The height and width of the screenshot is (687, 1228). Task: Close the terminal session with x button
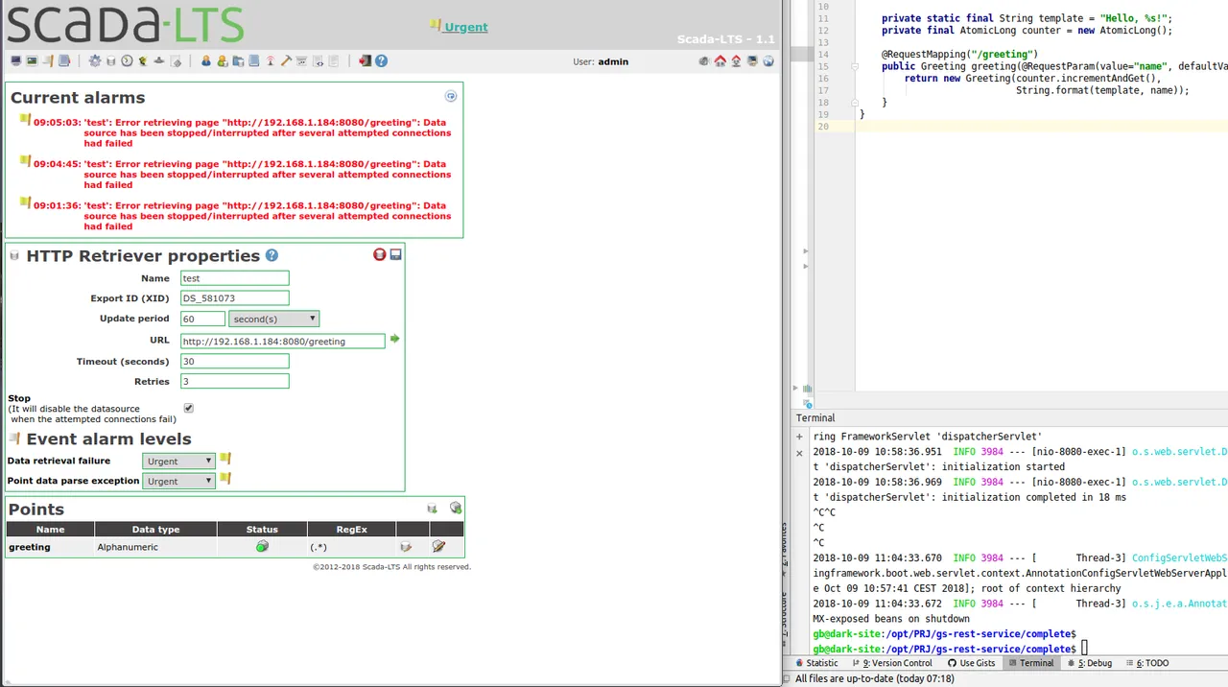[x=799, y=453]
